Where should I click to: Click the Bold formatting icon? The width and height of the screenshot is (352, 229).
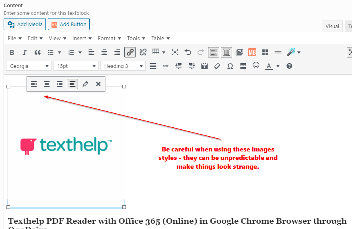12,53
